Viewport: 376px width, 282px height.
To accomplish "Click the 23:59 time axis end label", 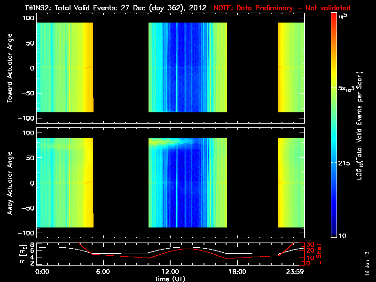I will (x=295, y=272).
